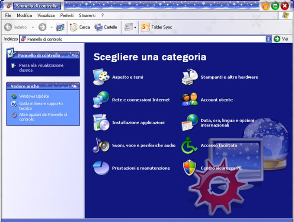
Task: Click the Stampanti e altro hardware text
Action: pyautogui.click(x=229, y=77)
